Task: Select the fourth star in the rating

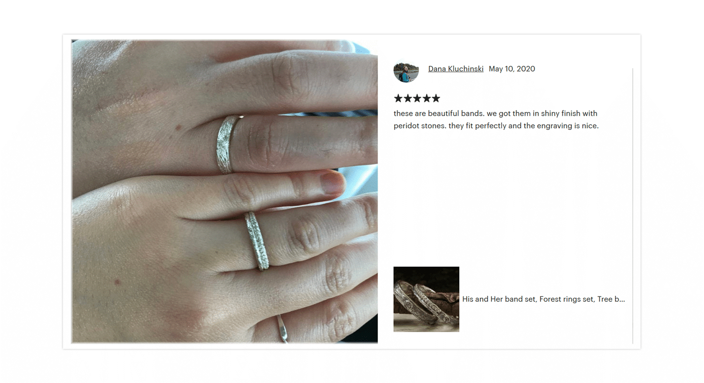Action: tap(426, 99)
